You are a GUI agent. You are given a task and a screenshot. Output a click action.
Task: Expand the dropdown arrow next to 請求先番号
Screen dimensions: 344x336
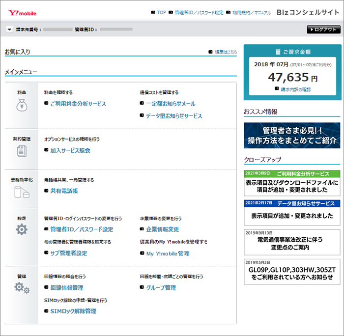[9, 29]
